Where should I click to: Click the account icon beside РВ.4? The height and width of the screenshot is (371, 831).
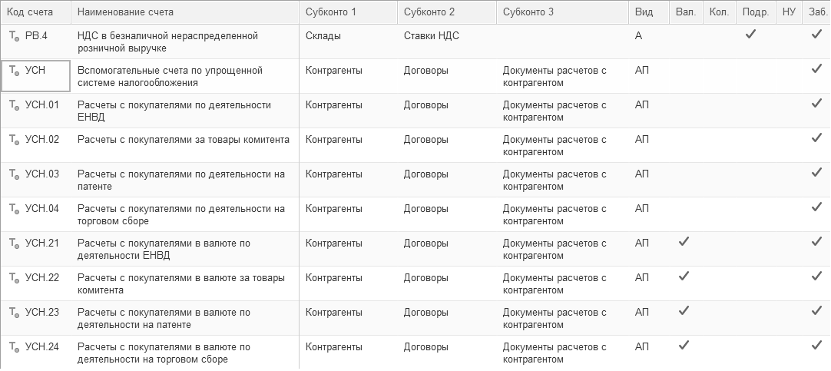click(14, 36)
